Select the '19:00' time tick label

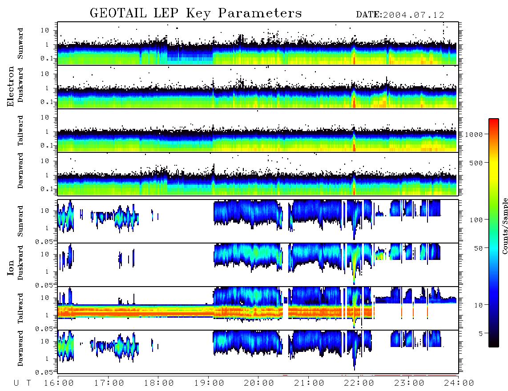click(209, 383)
